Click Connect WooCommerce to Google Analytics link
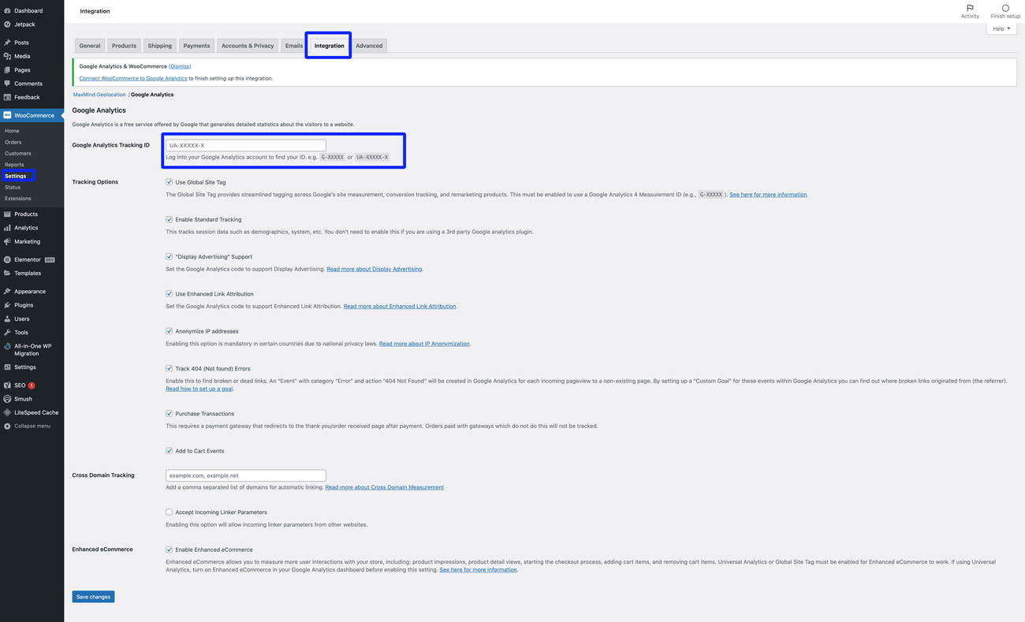Screen dimensions: 1025x622 click(133, 78)
